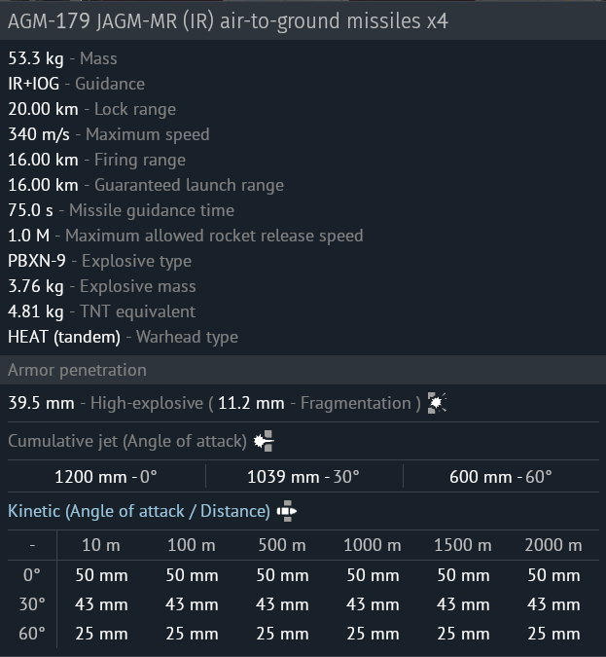Click the Cumulative jet heading text

point(127,441)
